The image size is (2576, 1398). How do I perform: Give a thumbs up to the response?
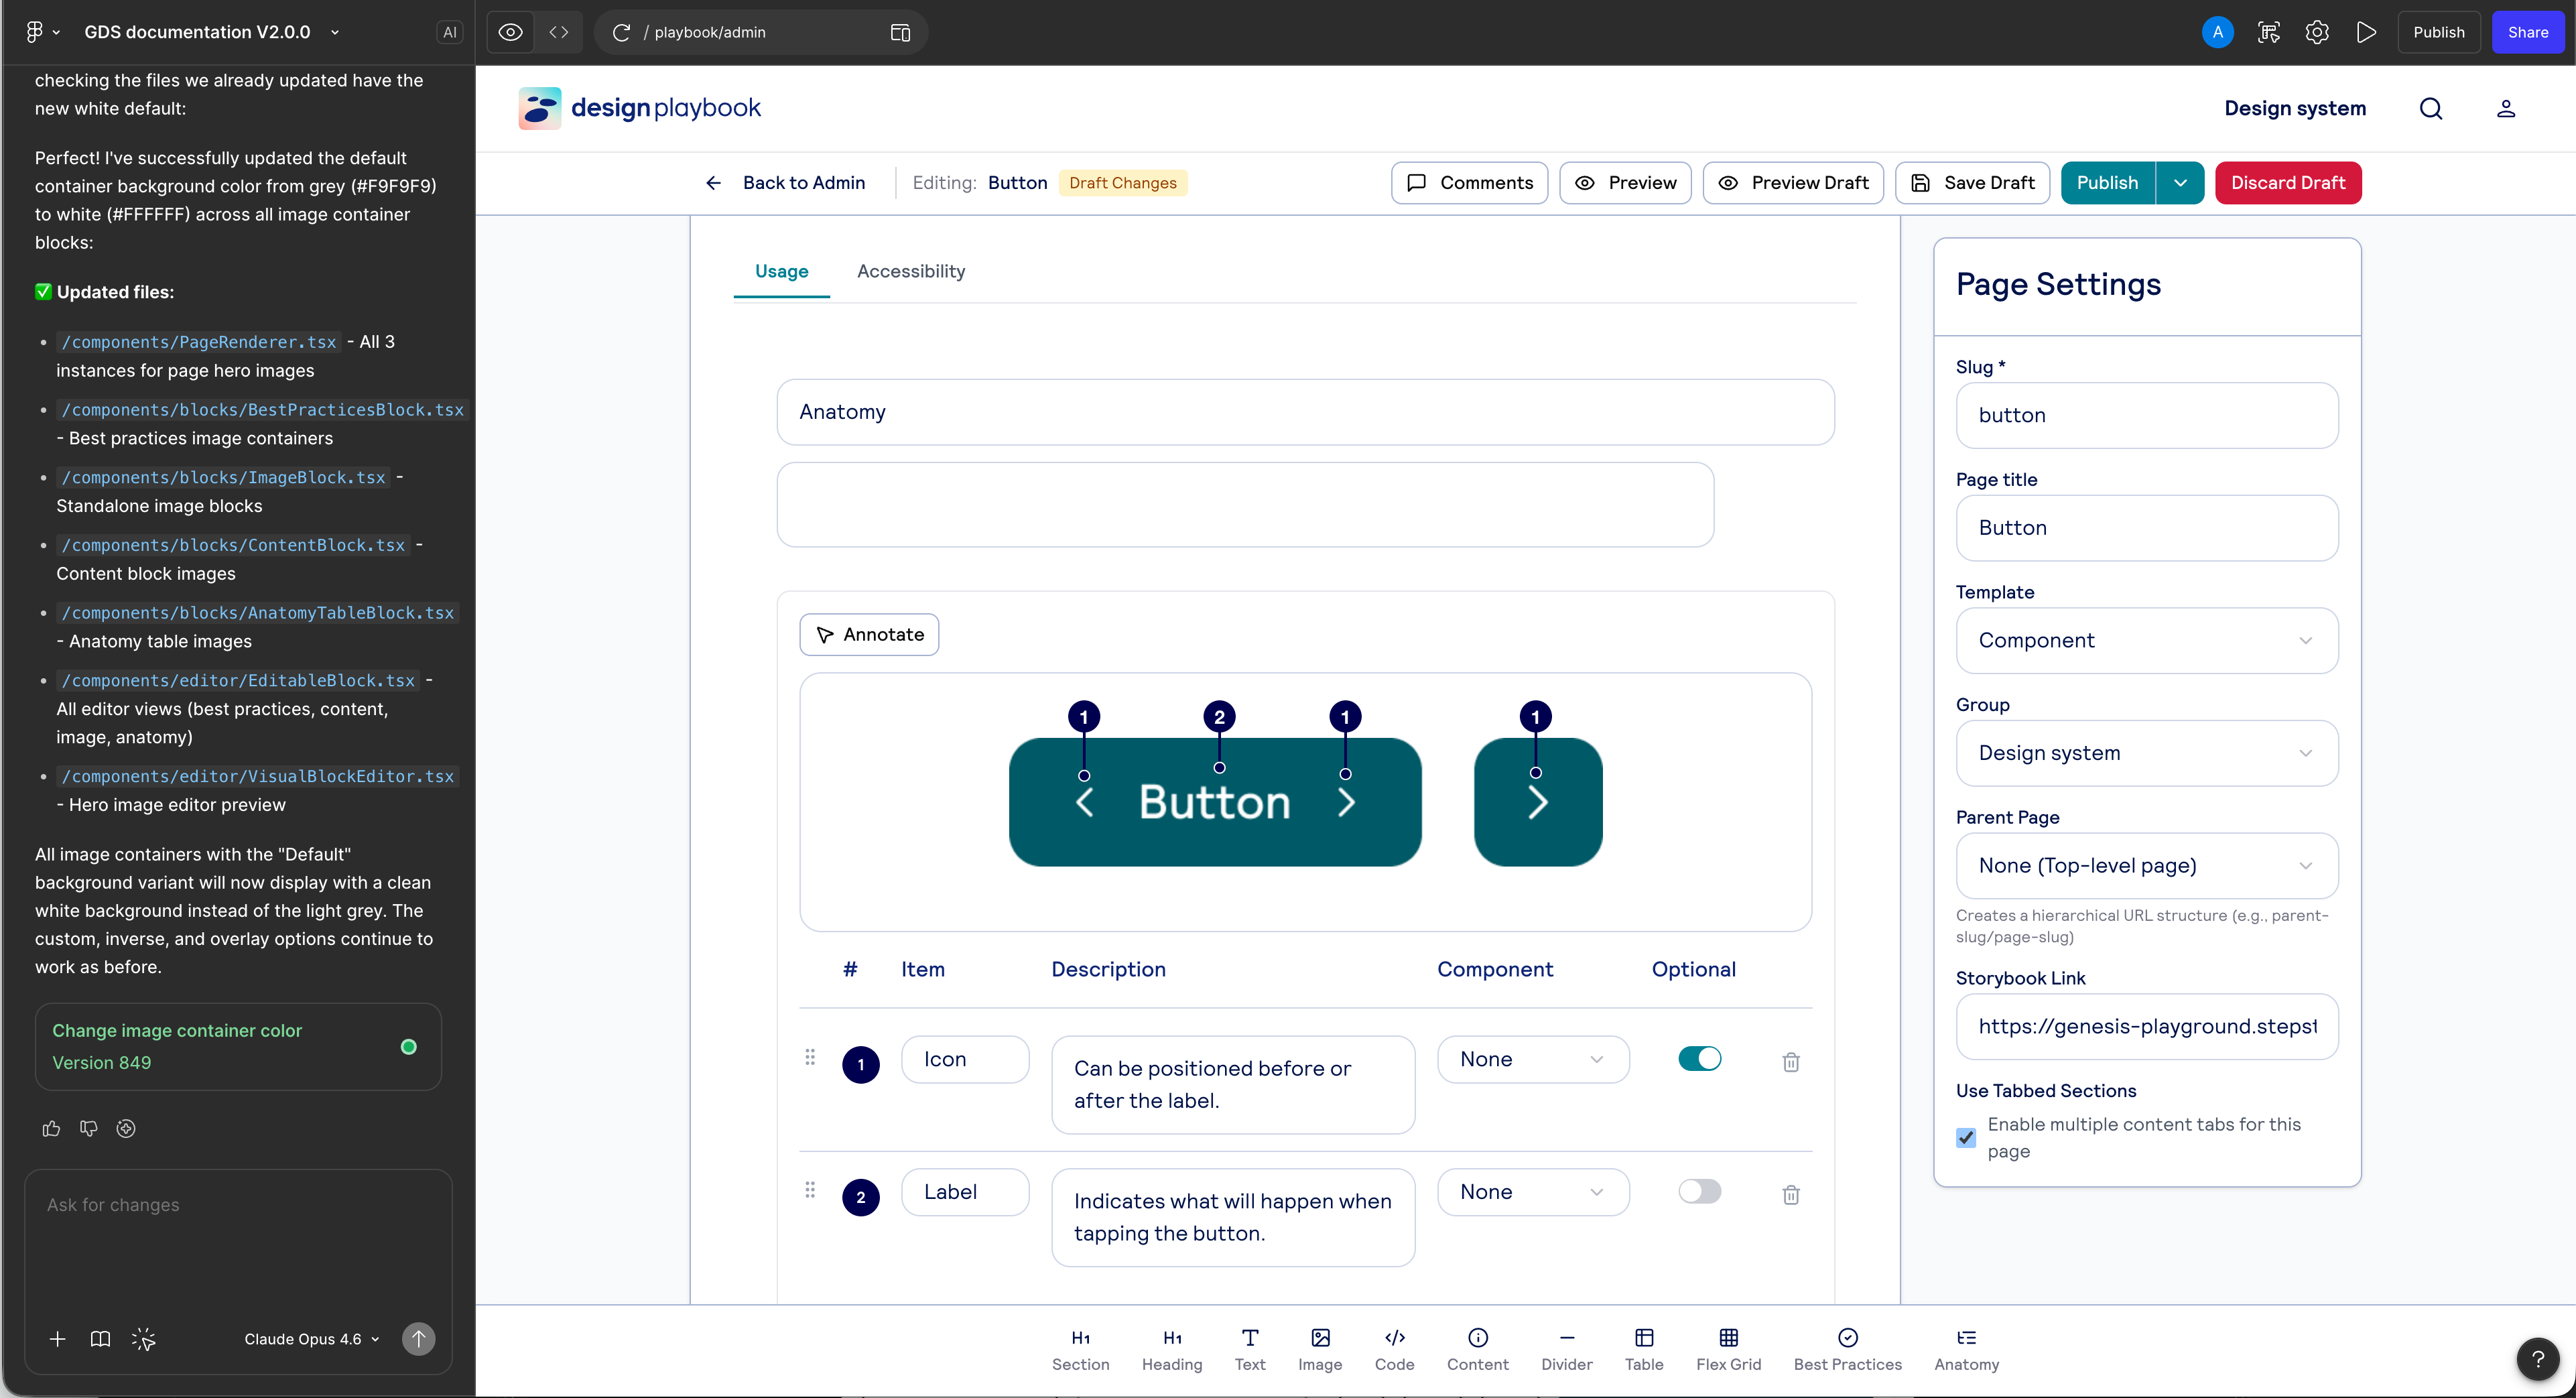(x=51, y=1129)
